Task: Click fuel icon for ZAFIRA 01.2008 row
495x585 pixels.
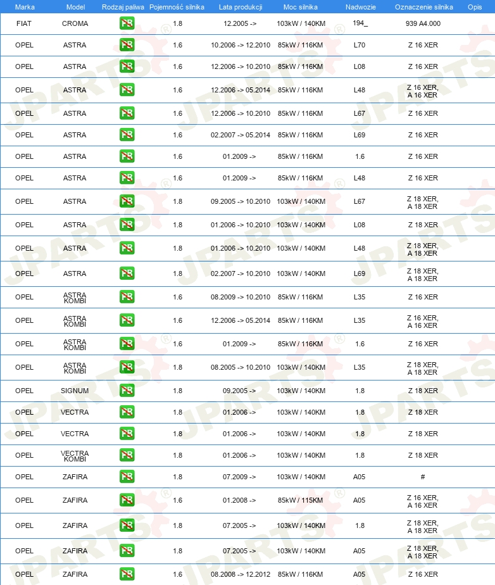Action: 127,500
